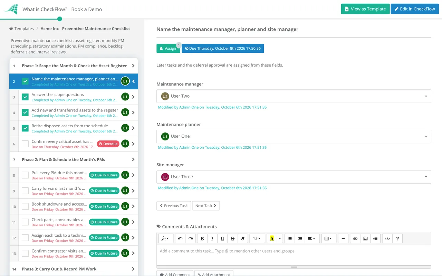Uncheck Retire disposed assets task
This screenshot has width=442, height=276.
[25, 128]
